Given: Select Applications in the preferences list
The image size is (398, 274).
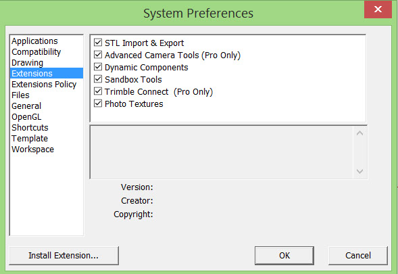Looking at the screenshot, I should [34, 41].
